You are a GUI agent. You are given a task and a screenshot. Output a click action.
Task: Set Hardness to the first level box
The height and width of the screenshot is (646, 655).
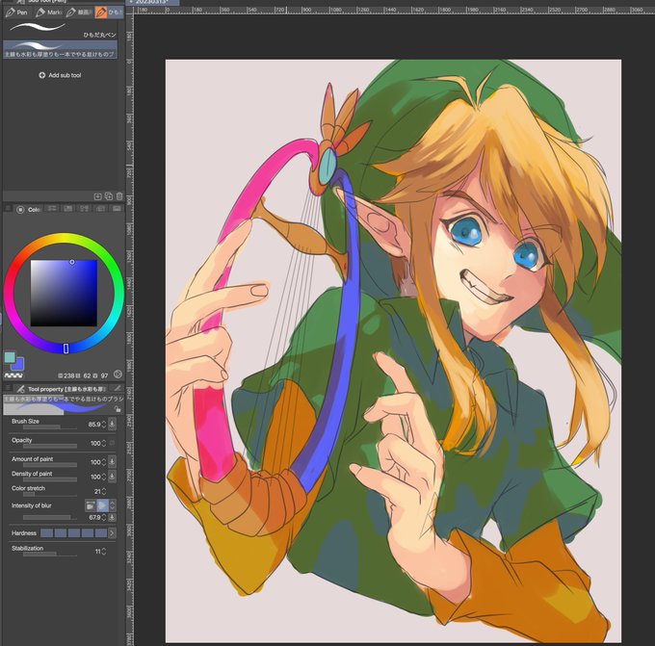[46, 533]
